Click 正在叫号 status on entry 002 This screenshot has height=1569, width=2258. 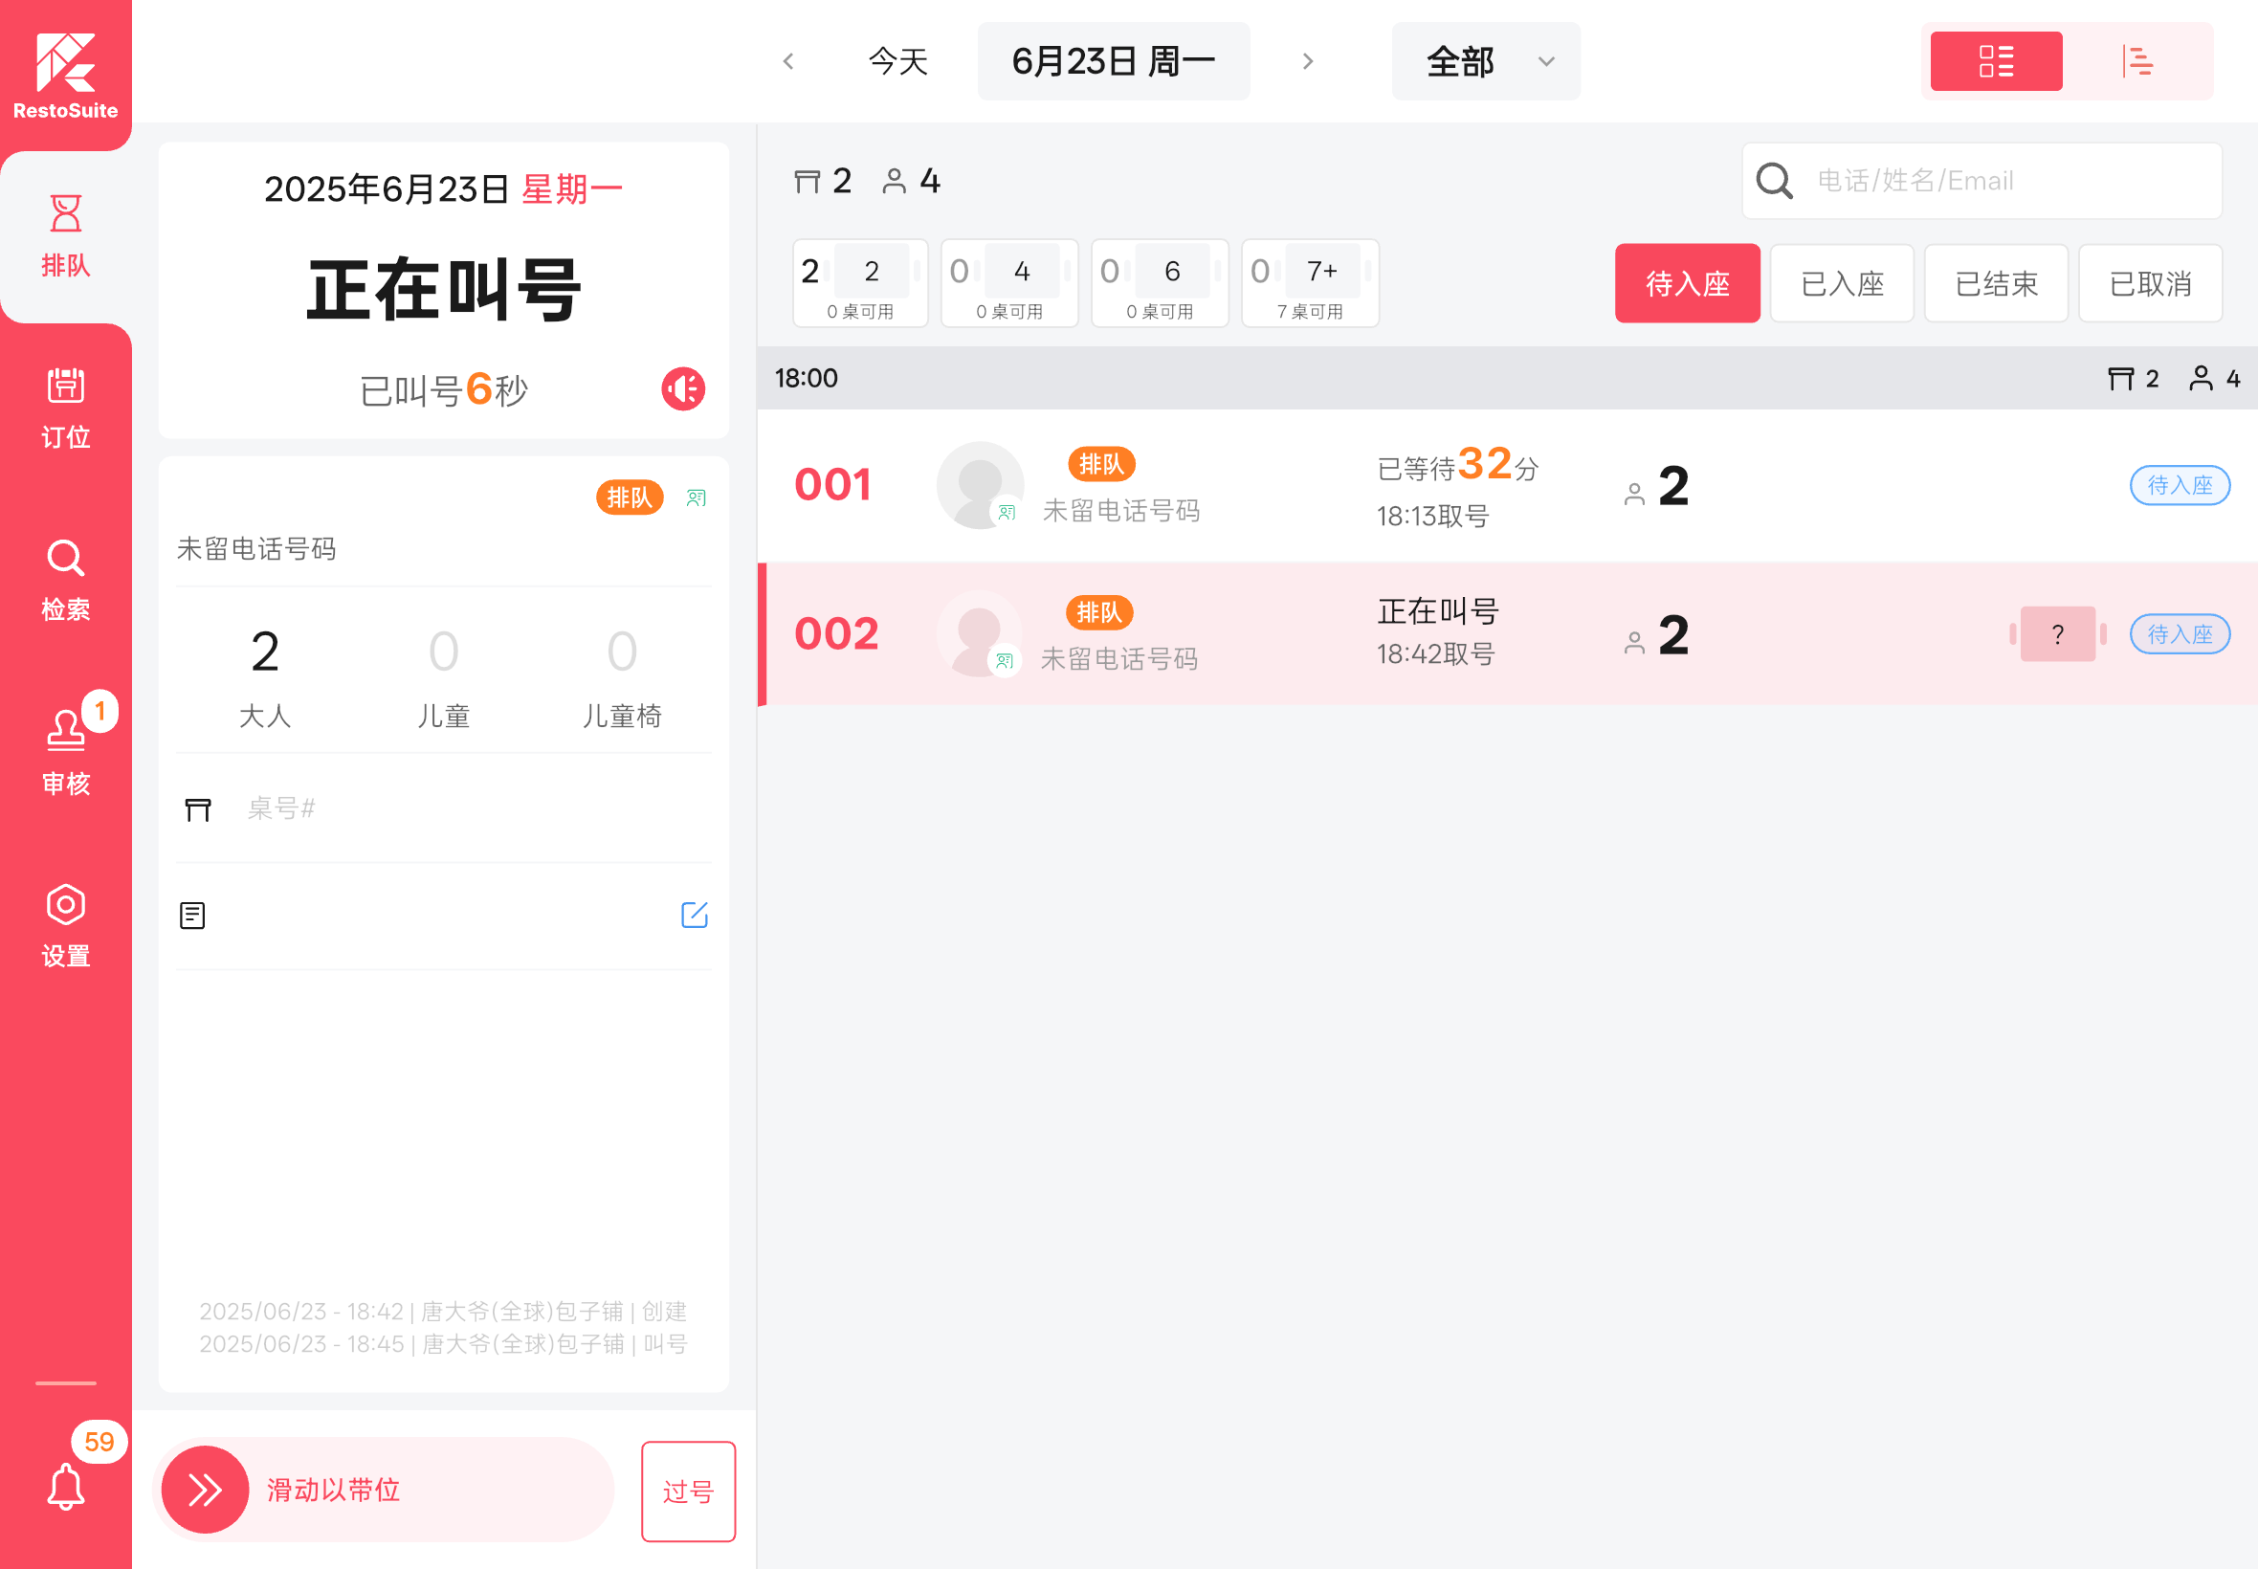(1437, 610)
